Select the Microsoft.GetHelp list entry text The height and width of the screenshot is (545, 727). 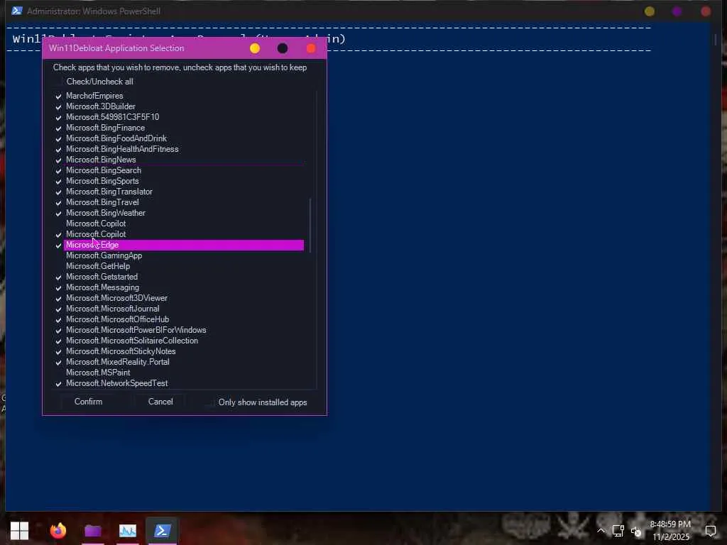(x=98, y=266)
